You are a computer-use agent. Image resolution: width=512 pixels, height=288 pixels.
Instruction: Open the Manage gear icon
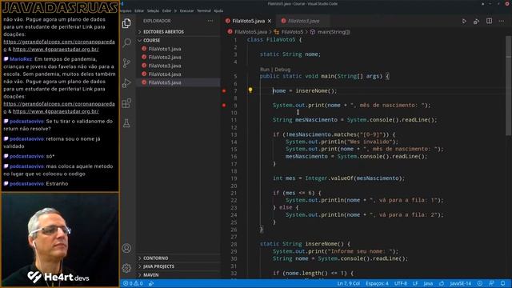click(x=126, y=268)
